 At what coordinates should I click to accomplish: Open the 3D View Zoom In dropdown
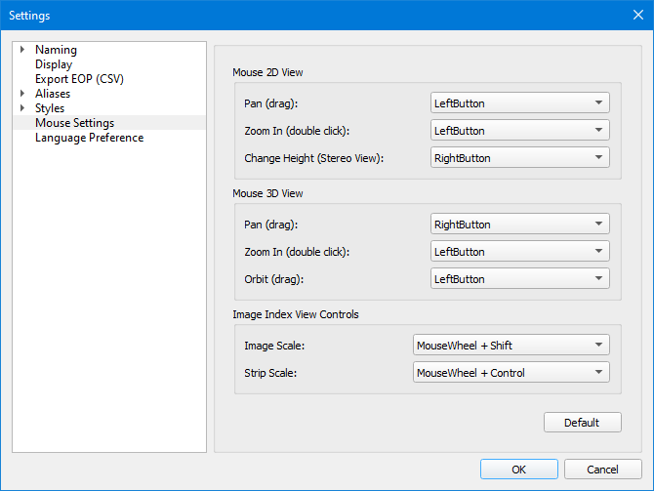519,251
